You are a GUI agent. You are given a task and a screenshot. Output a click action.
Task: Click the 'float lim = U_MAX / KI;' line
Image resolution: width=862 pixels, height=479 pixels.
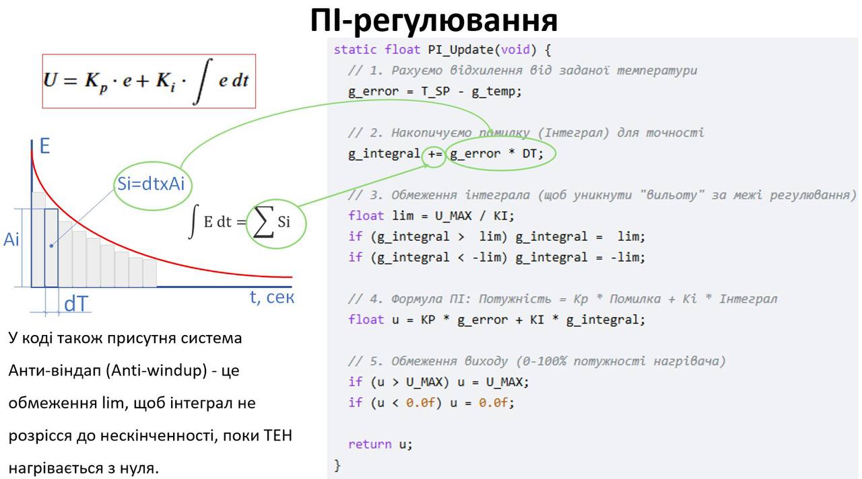click(x=431, y=216)
